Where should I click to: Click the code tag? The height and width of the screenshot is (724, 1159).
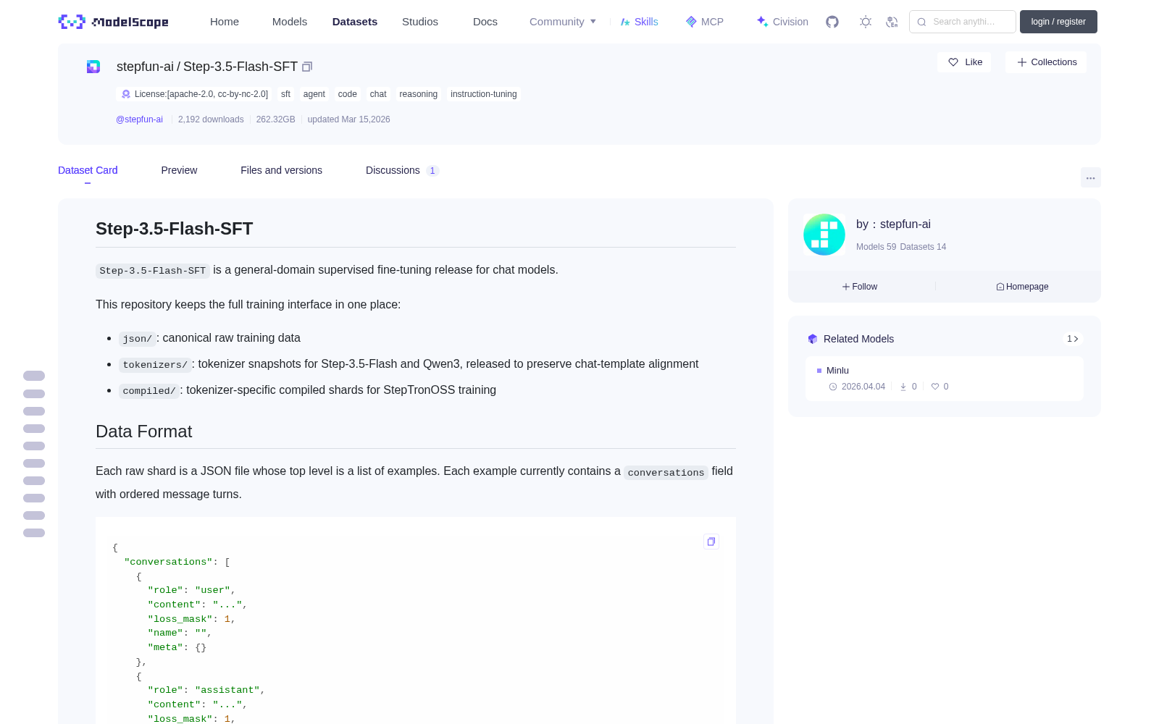tap(348, 94)
